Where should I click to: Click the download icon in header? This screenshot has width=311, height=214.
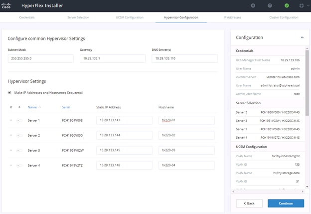(x=253, y=5)
